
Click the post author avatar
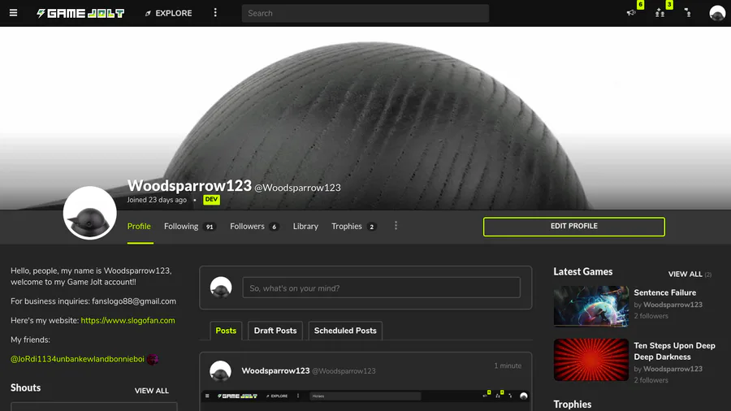220,371
